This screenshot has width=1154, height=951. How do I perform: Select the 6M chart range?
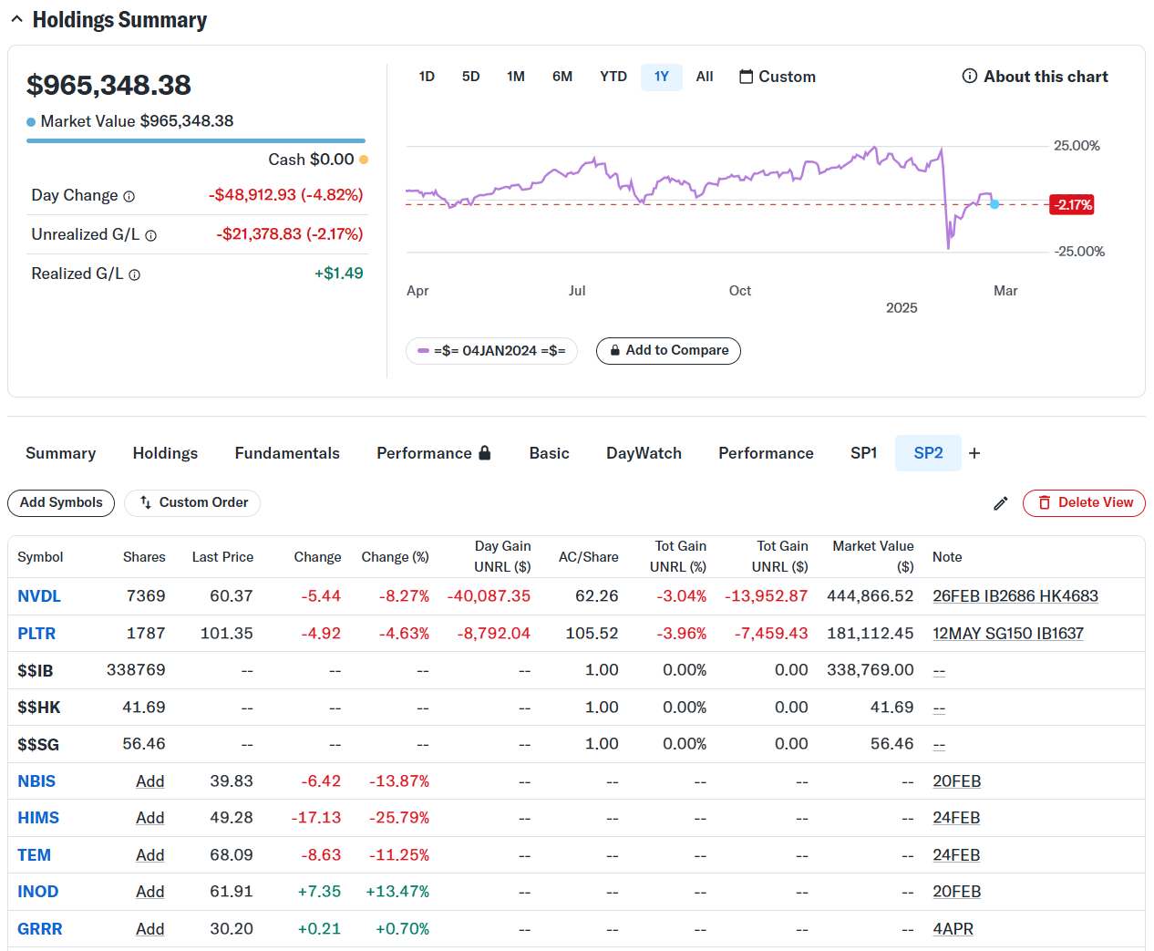coord(562,77)
